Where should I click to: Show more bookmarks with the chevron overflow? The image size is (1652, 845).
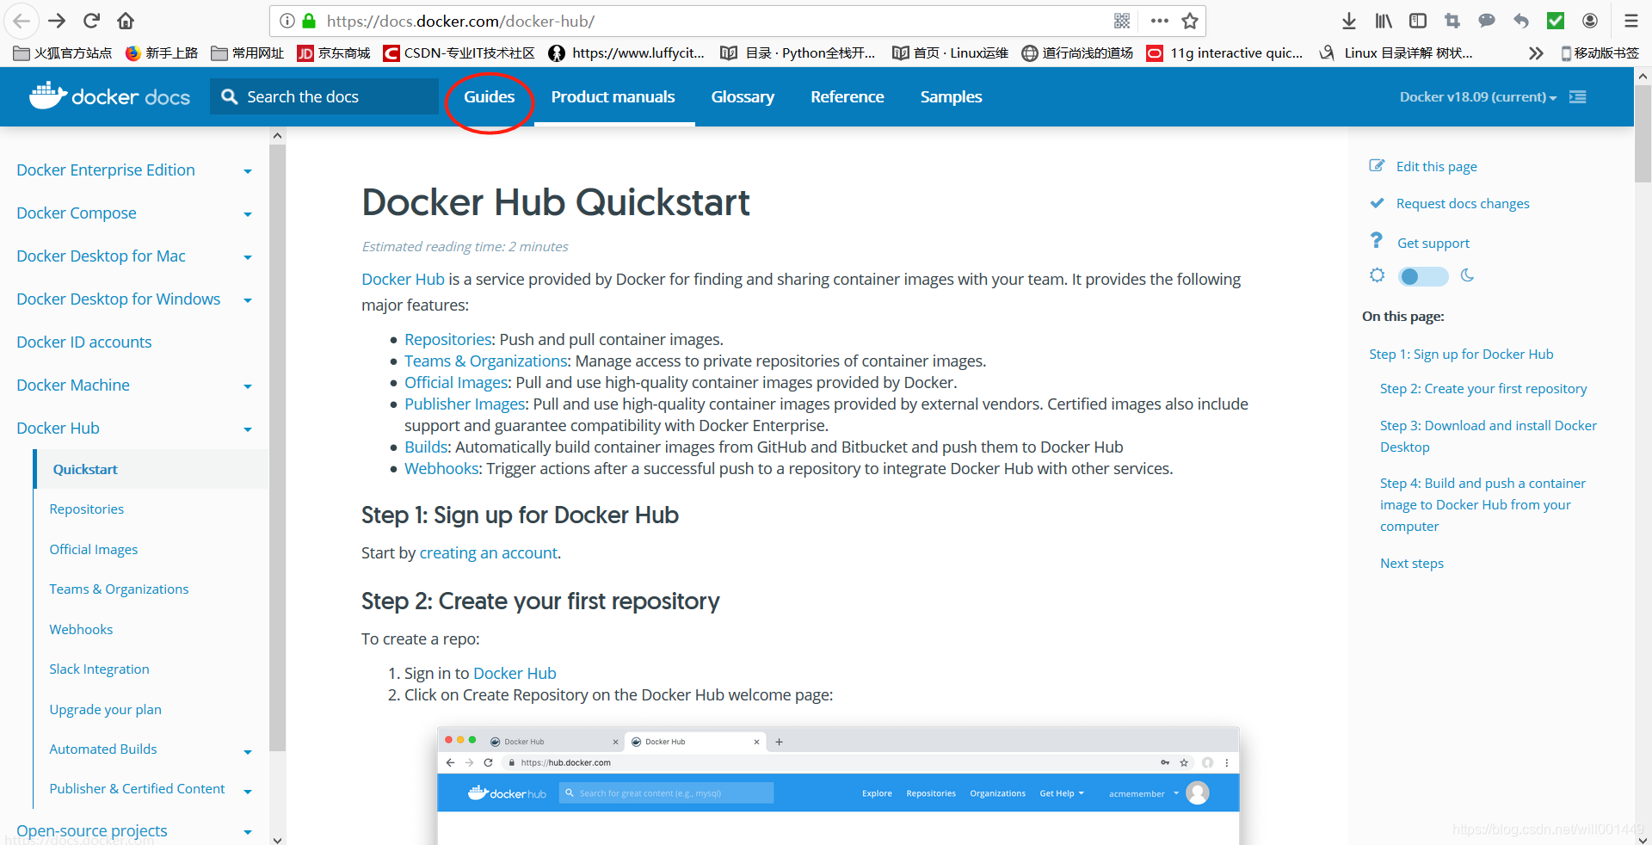pyautogui.click(x=1536, y=53)
